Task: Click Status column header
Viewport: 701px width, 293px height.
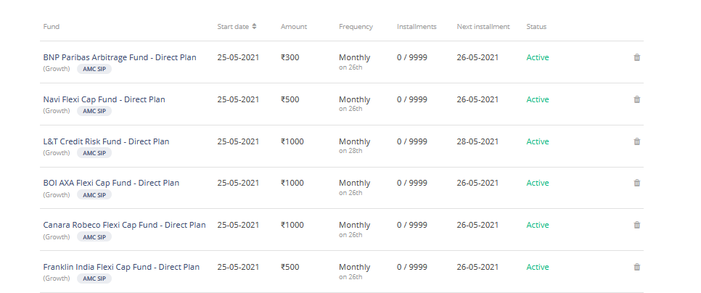Action: [536, 26]
